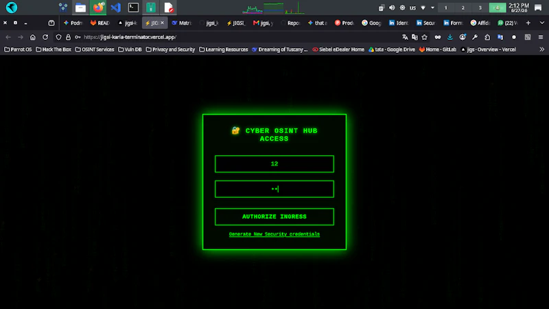Open the tata - Google Drive bookmark
549x309 pixels.
pyautogui.click(x=392, y=49)
